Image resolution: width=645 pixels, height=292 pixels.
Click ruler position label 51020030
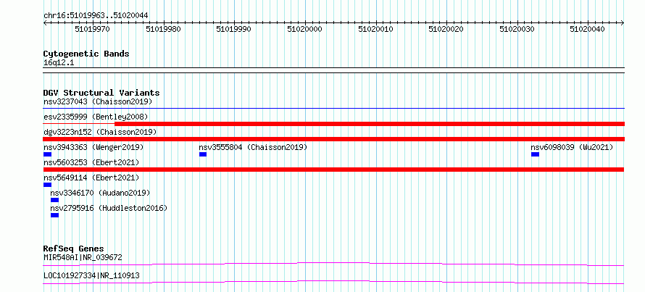(517, 29)
